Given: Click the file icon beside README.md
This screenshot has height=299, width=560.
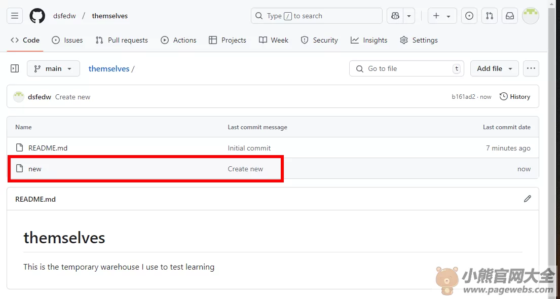Looking at the screenshot, I should coord(20,147).
